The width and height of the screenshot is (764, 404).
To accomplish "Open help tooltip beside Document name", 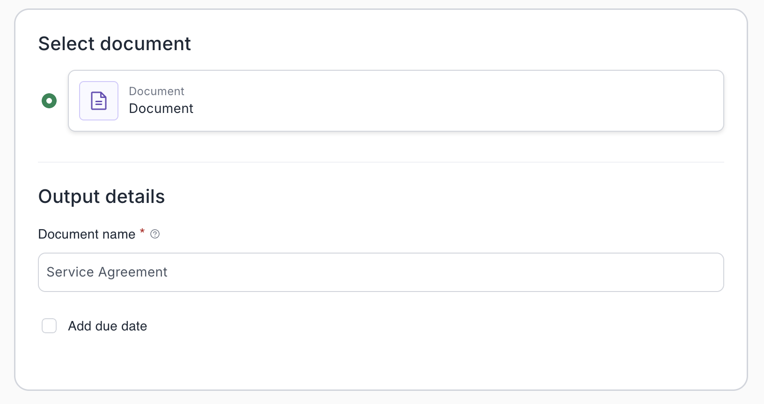I will tap(155, 234).
